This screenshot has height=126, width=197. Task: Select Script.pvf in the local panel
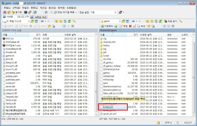click(11, 83)
